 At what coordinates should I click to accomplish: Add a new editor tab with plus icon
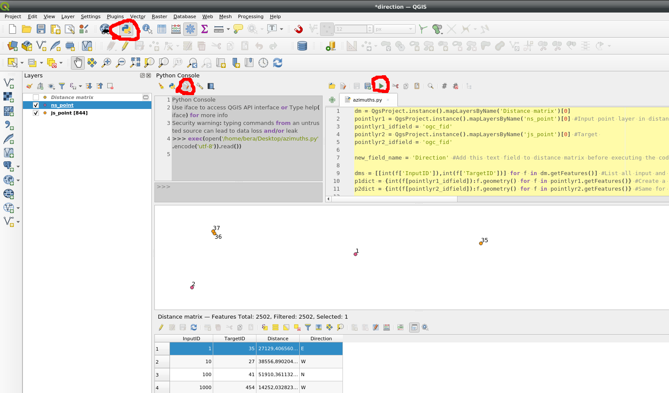coord(332,100)
